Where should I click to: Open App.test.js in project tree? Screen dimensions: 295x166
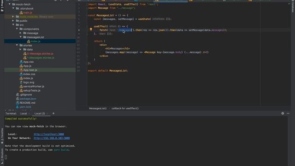(30, 70)
